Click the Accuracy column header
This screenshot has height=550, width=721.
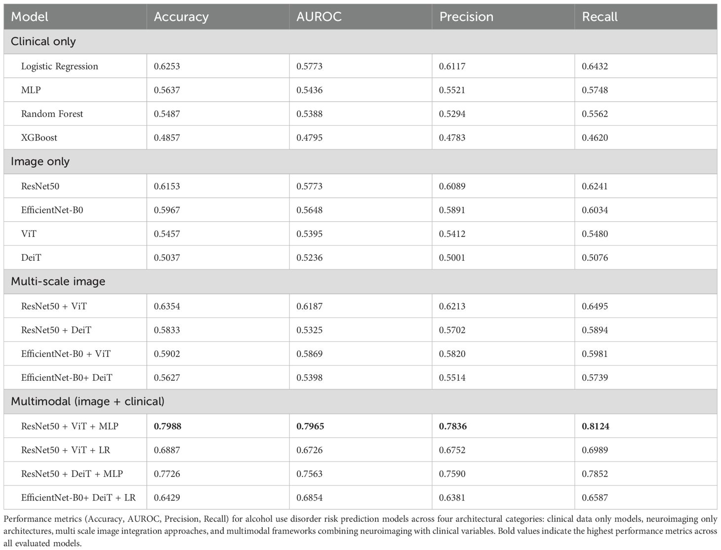tap(181, 17)
